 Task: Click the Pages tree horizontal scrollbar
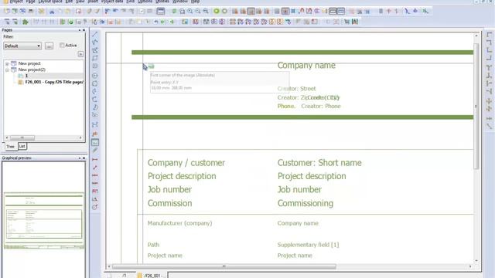coord(22,137)
